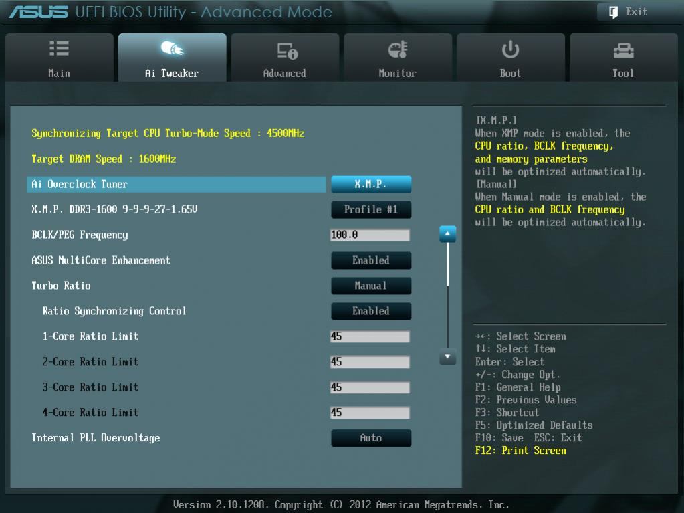The height and width of the screenshot is (513, 684).
Task: Click the F3: Shortcut hint
Action: [x=507, y=413]
